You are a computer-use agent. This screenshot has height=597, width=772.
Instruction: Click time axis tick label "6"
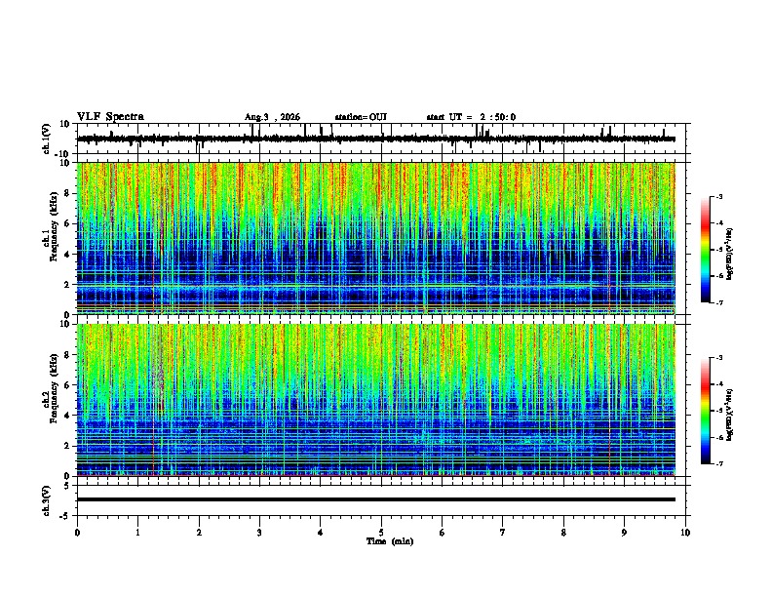click(442, 533)
